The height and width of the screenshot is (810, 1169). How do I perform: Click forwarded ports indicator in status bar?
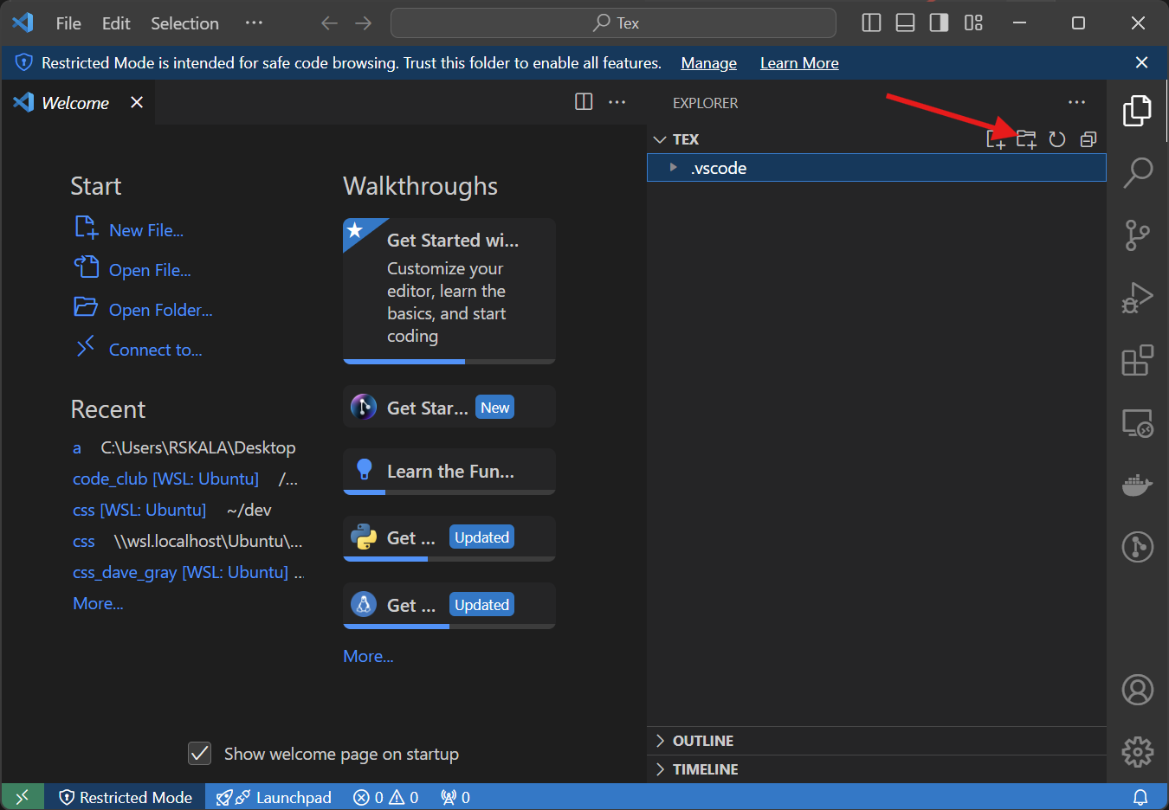(455, 797)
